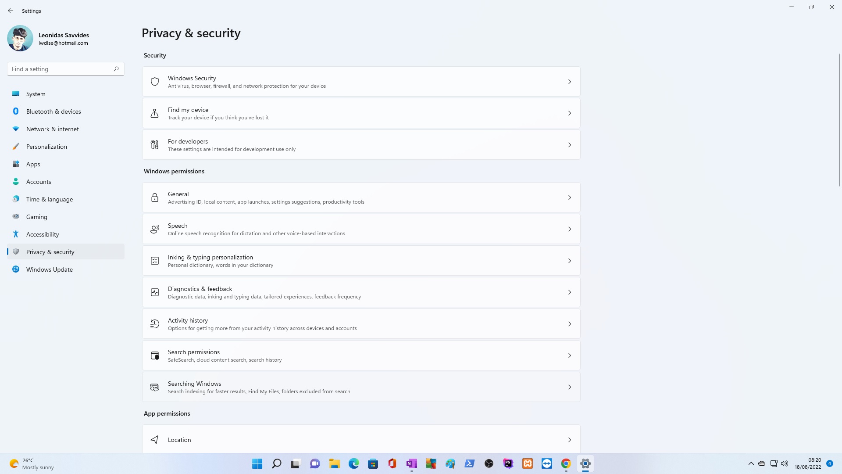
Task: Open Searching Windows settings
Action: 361,387
